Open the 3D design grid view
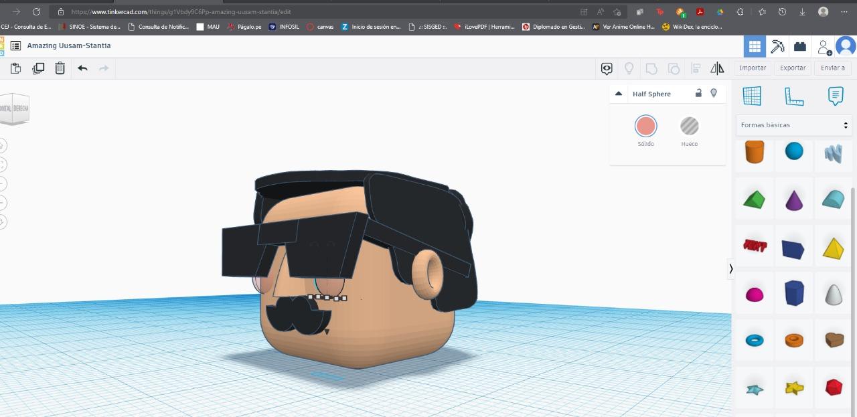The image size is (857, 417). click(755, 46)
